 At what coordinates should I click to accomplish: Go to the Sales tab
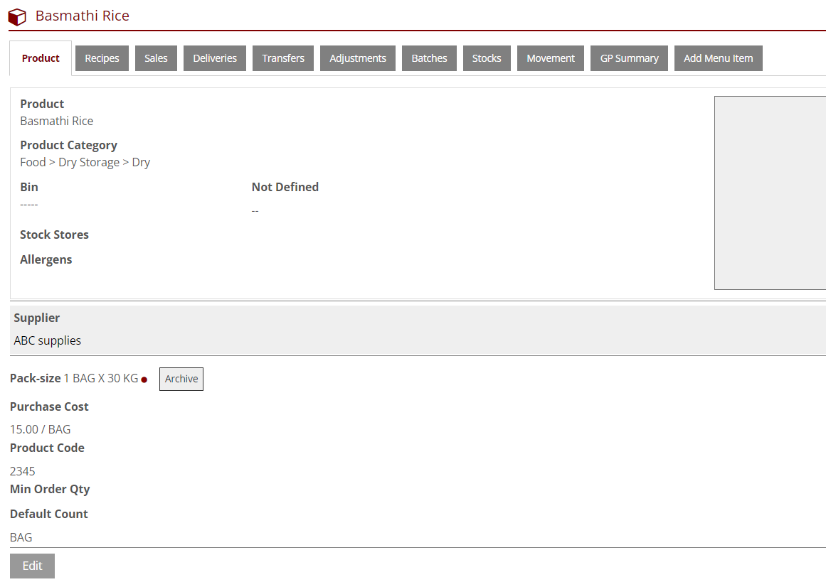click(156, 58)
